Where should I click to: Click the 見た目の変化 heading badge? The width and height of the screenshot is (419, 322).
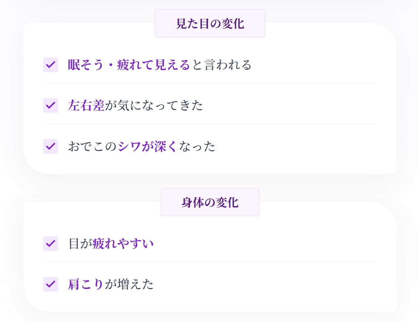[210, 23]
